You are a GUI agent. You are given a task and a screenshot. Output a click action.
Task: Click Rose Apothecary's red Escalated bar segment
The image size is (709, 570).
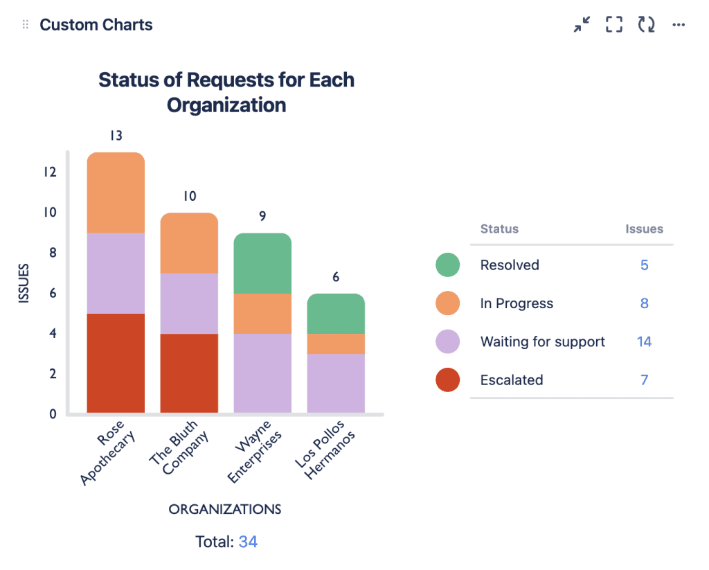(x=116, y=363)
